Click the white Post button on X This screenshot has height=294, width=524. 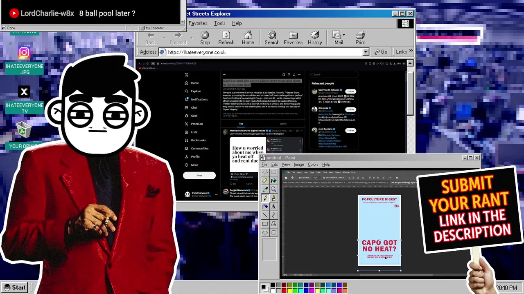(199, 176)
